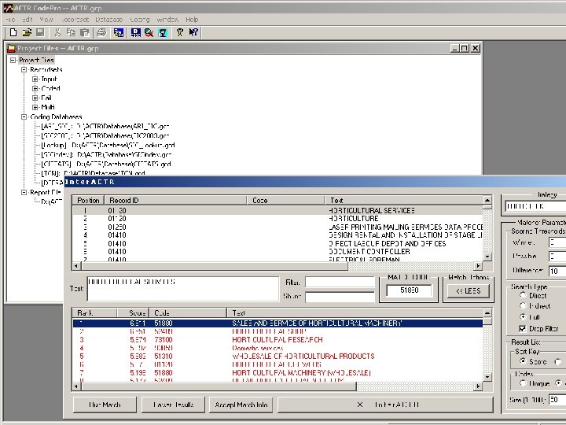Click the << LESS button

click(468, 291)
